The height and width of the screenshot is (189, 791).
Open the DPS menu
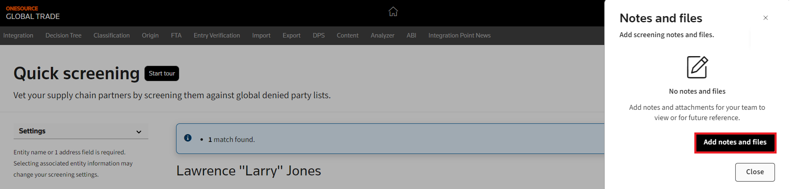[319, 35]
